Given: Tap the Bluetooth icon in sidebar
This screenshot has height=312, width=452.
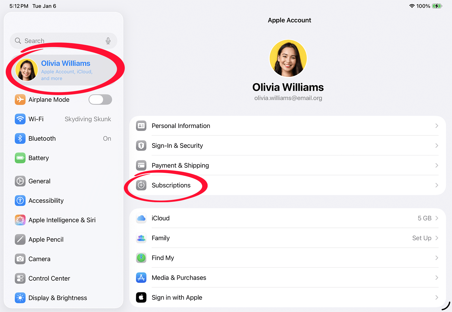Looking at the screenshot, I should tap(20, 138).
